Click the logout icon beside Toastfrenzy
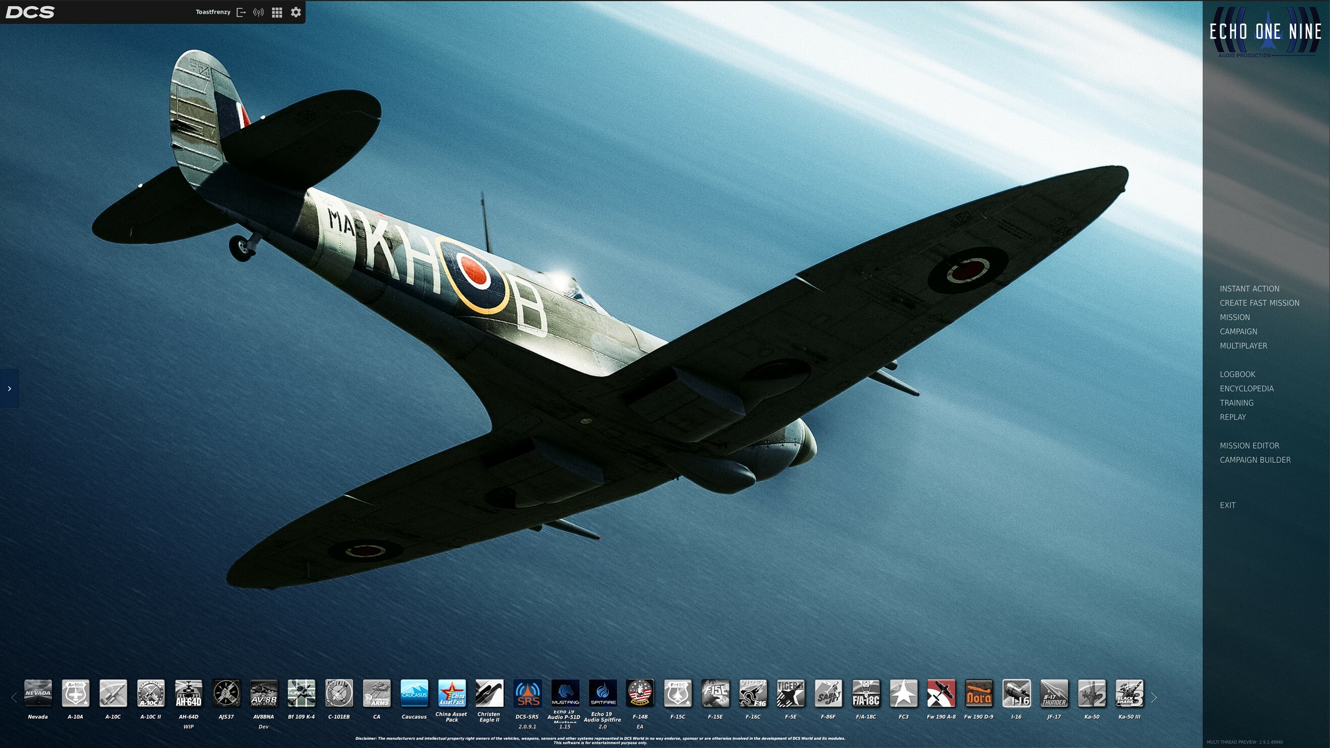This screenshot has height=748, width=1330. pos(241,12)
